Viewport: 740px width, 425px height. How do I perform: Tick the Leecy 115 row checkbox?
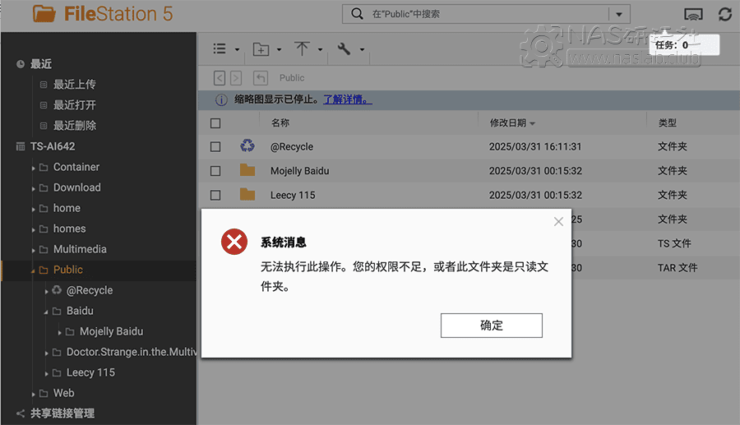tap(215, 195)
